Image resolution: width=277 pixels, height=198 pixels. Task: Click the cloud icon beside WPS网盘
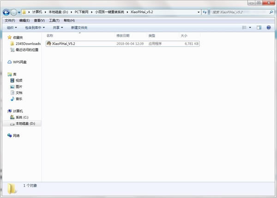tap(10, 62)
